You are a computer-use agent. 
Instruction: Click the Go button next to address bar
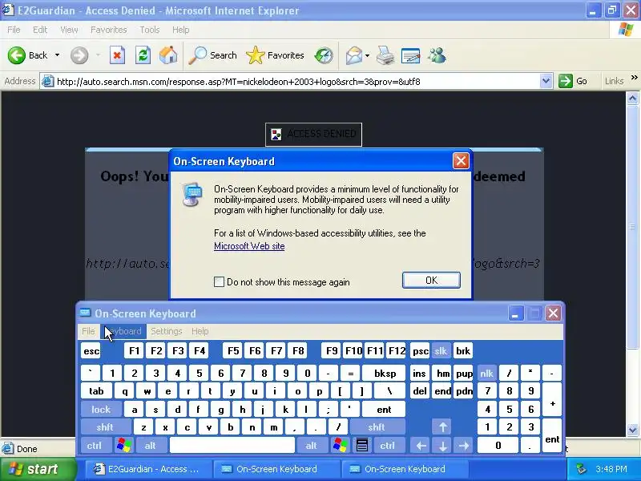573,81
